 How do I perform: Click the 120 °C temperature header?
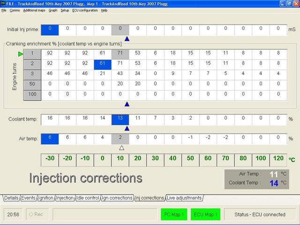278,160
